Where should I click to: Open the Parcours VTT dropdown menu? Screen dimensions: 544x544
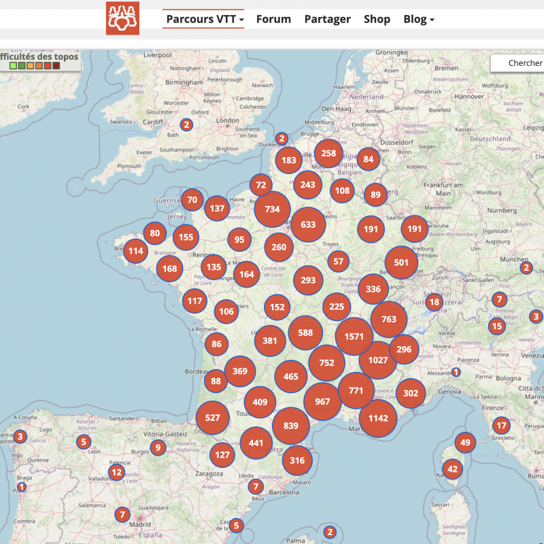pos(205,19)
